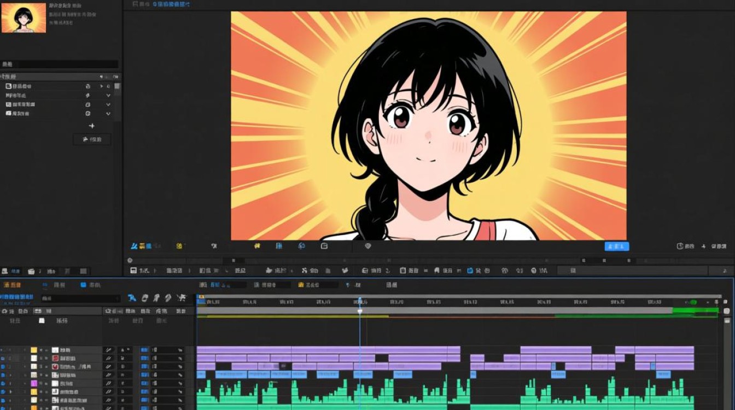The image size is (735, 410).
Task: Select the first purple clip on the top track
Action: 244,349
